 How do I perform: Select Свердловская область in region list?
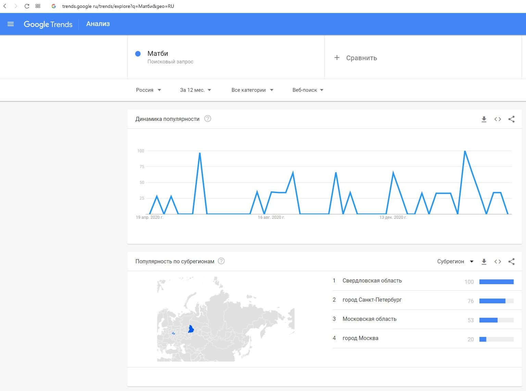pos(372,281)
